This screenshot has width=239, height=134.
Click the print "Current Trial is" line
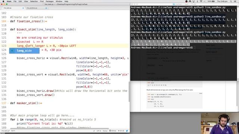click(x=45, y=124)
